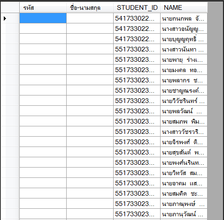Viewport: 224px width, 220px height.
Task: Click STUDENT_ID cell in นางสาวนันทา row
Action: (x=137, y=49)
